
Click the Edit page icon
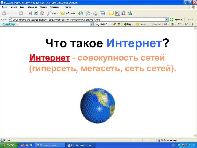point(102,13)
